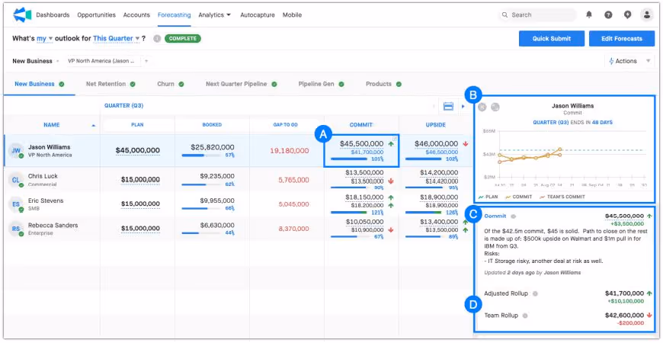This screenshot has height=343, width=663.
Task: Click the location pin icon in header
Action: (627, 14)
